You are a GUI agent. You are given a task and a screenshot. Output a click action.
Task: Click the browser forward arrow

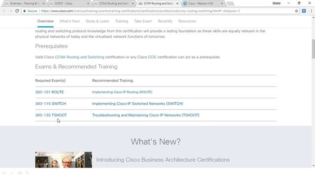point(11,11)
